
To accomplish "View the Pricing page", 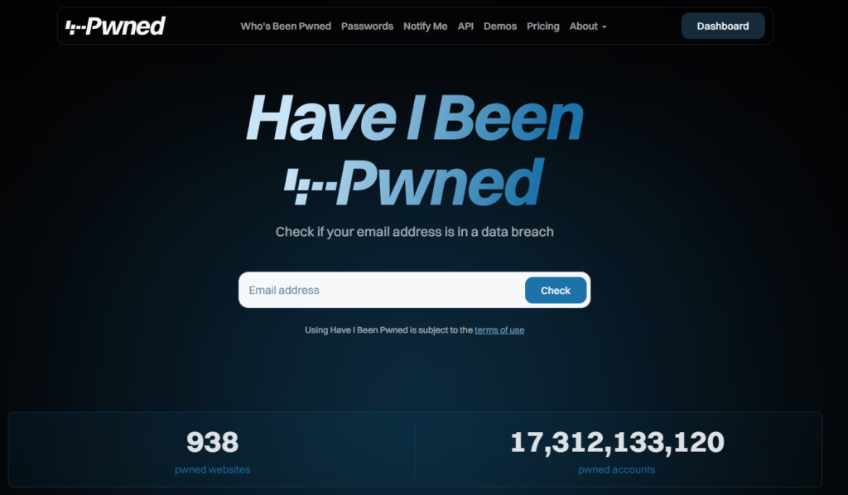I will [x=543, y=26].
